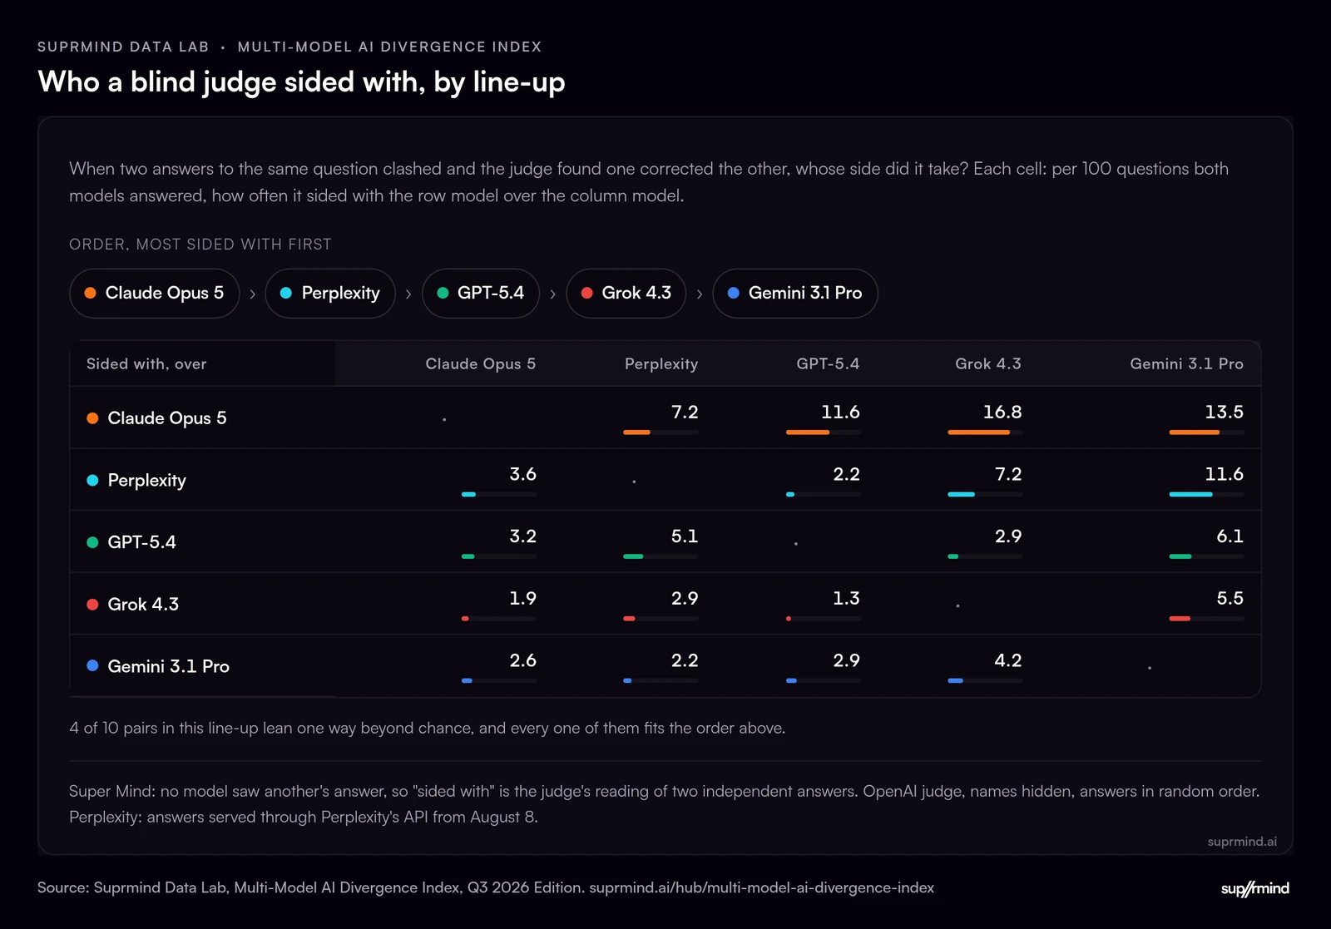Click the 13.5 value in the Claude Opus 5 row
This screenshot has width=1331, height=929.
[1225, 412]
